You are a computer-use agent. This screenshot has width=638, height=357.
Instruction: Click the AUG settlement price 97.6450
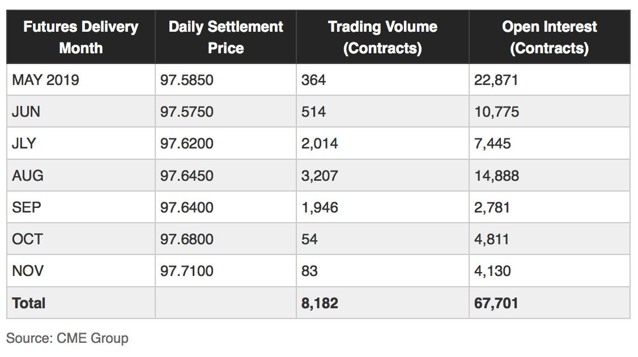click(x=187, y=176)
